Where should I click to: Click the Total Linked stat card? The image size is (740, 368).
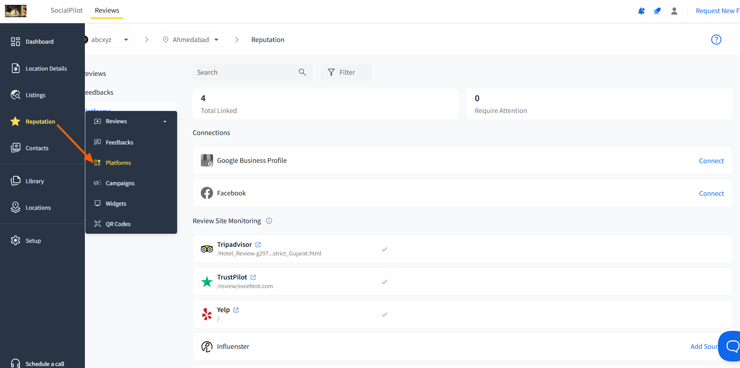(x=325, y=104)
